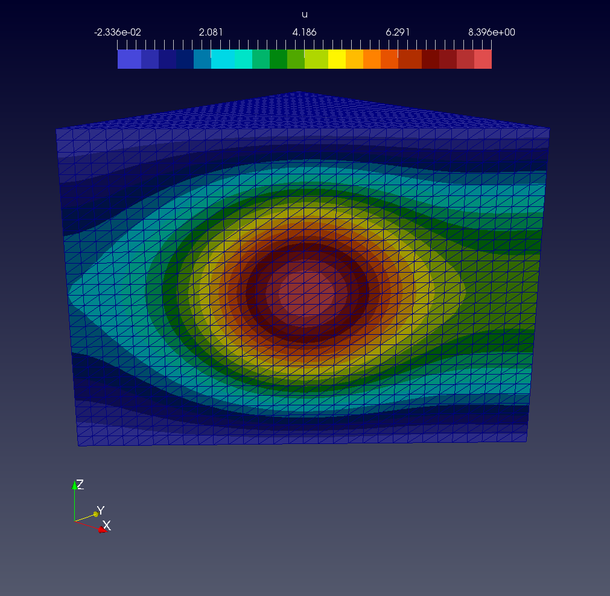Click the bottom-left corner of the mesh
Screen dimensions: 610x596
click(79, 445)
